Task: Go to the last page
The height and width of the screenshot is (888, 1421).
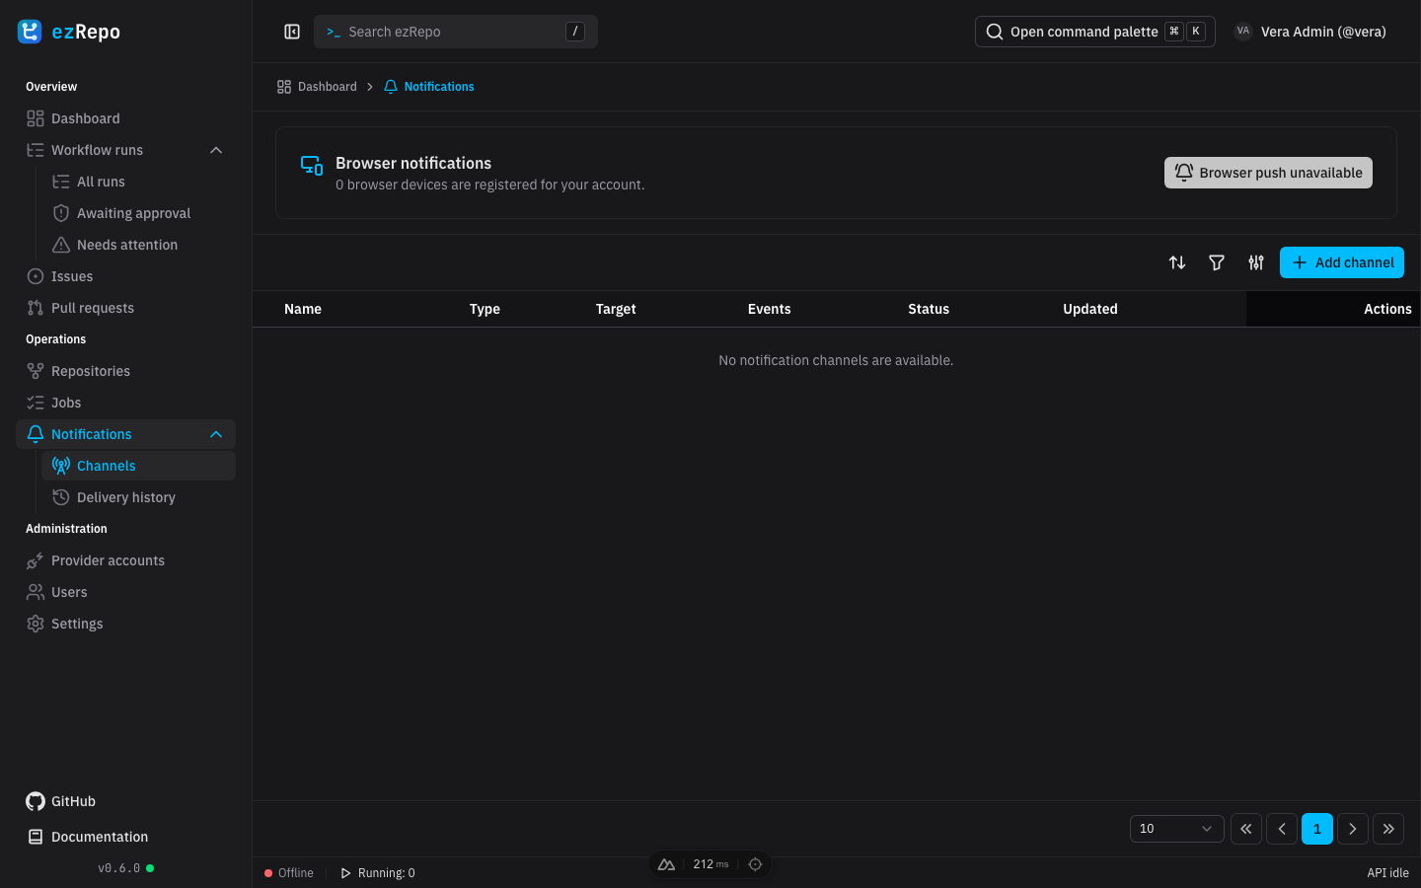Action: 1388,829
